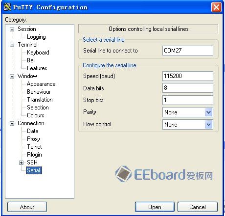
Task: Select the Window category
Action: (27, 76)
